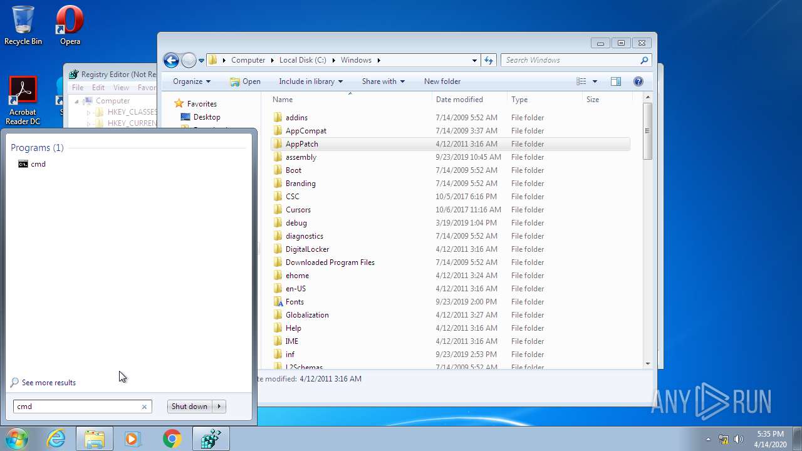Click New folder button

coord(442,81)
